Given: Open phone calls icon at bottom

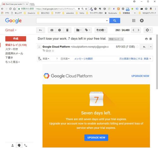Looking at the screenshot, I should (26, 145).
